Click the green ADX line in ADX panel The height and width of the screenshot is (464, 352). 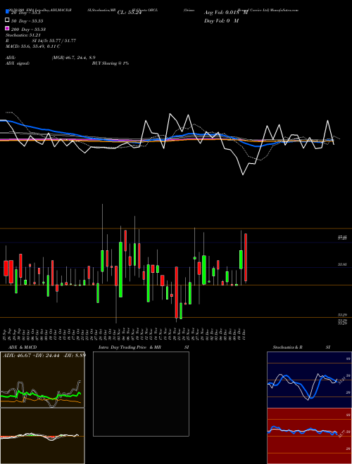click(41, 395)
